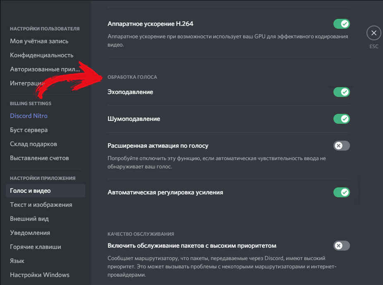Switch to Внешний вид settings
The height and width of the screenshot is (285, 383).
pos(29,218)
